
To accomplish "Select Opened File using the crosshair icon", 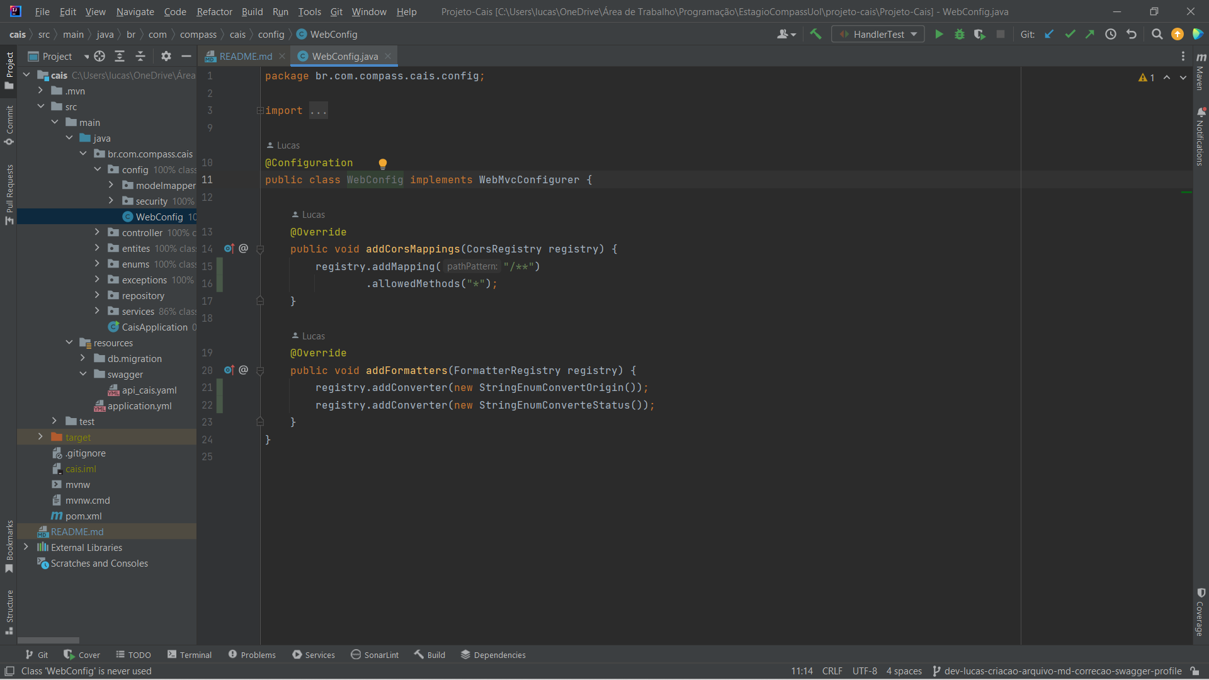I will point(99,56).
